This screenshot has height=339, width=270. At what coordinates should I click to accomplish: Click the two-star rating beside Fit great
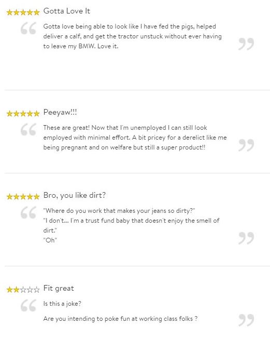tap(23, 289)
